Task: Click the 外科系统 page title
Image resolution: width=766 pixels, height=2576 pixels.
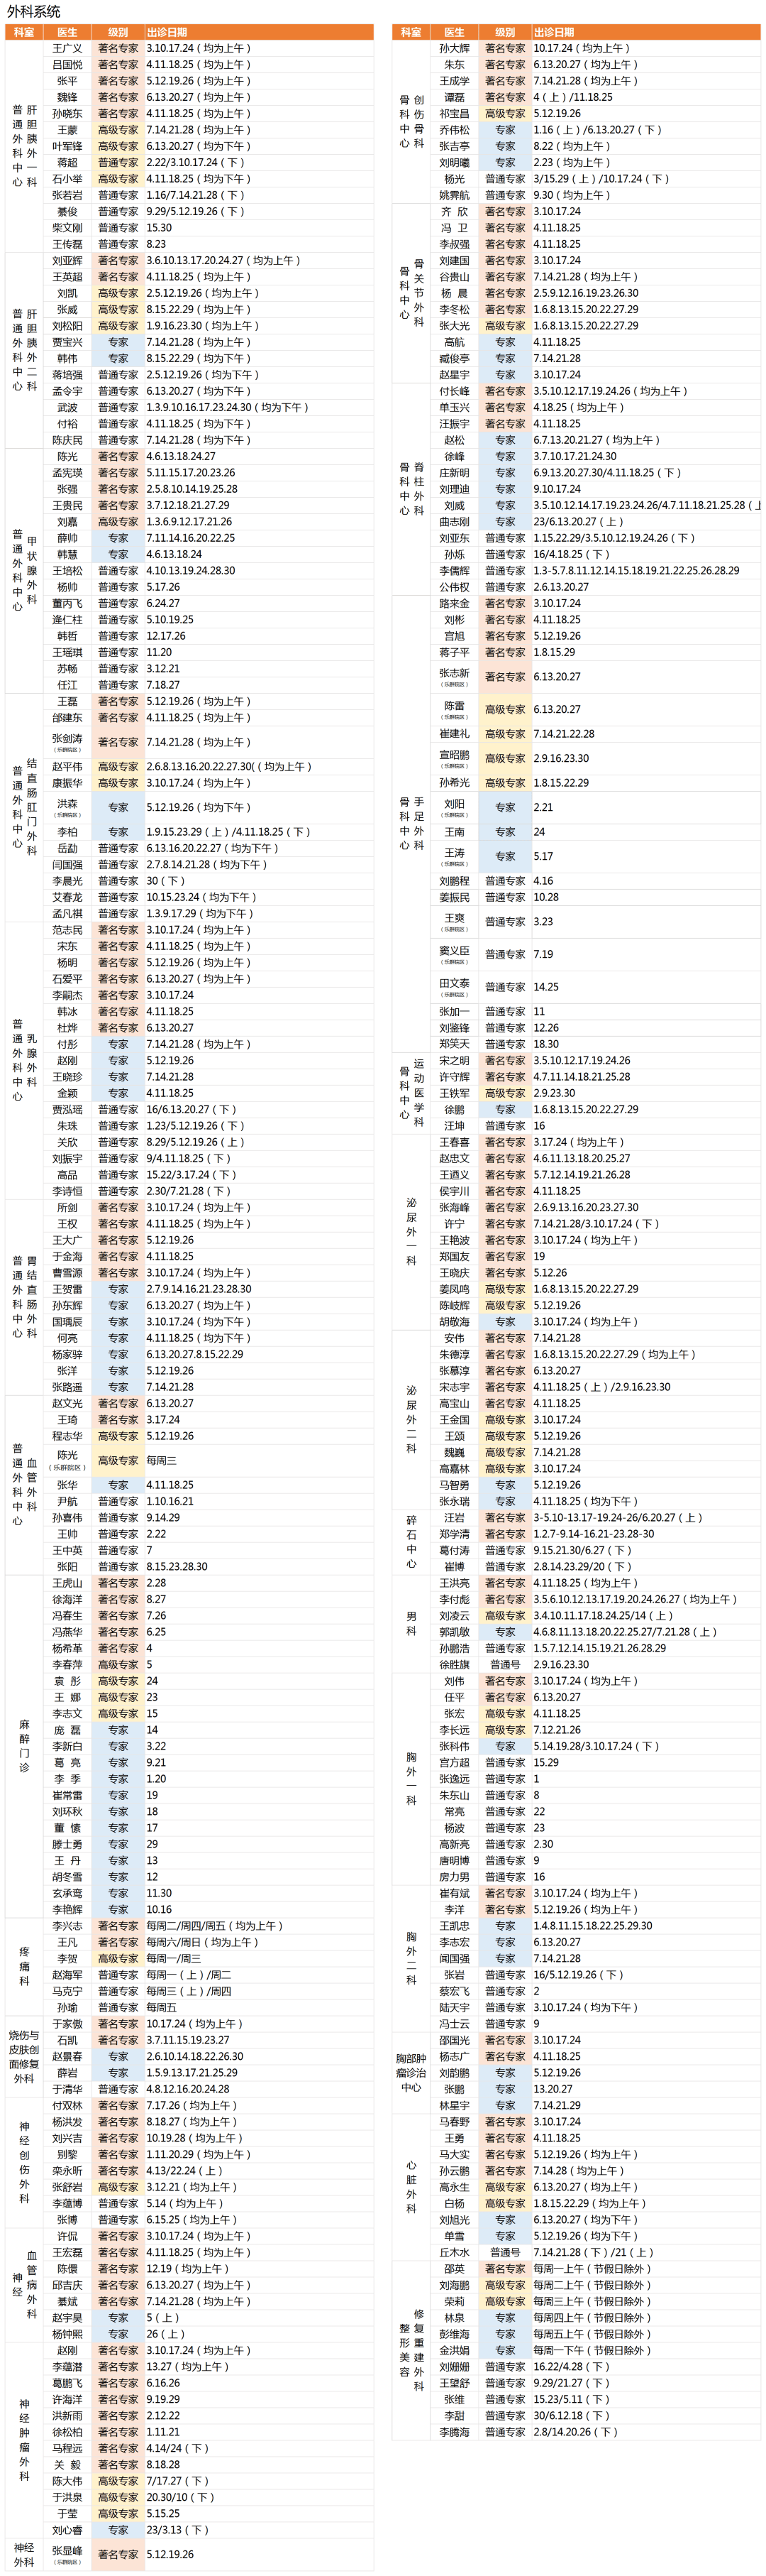Action: click(34, 11)
